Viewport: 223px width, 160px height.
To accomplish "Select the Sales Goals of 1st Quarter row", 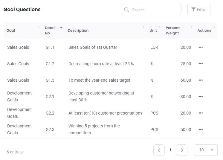I will point(93,47).
